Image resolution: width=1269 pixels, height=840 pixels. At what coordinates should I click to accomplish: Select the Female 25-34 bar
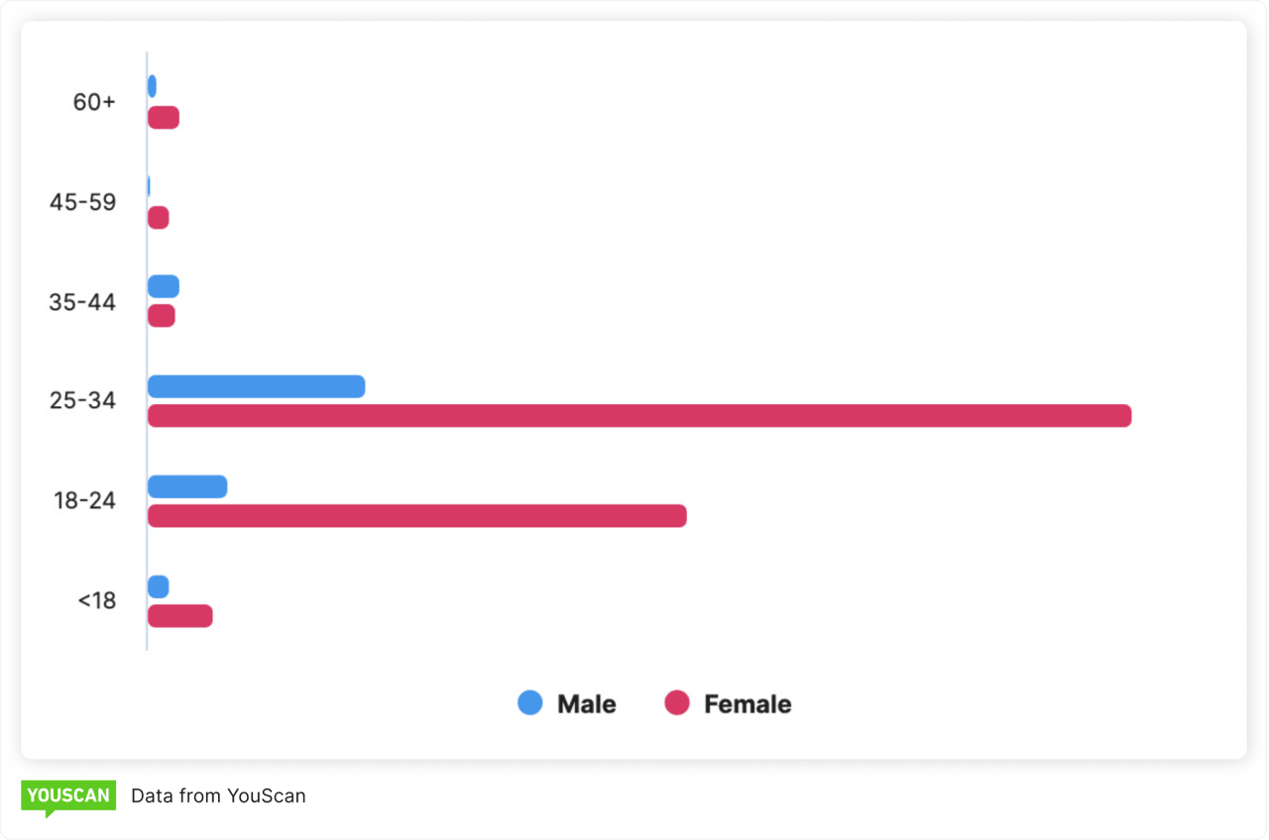click(x=639, y=416)
